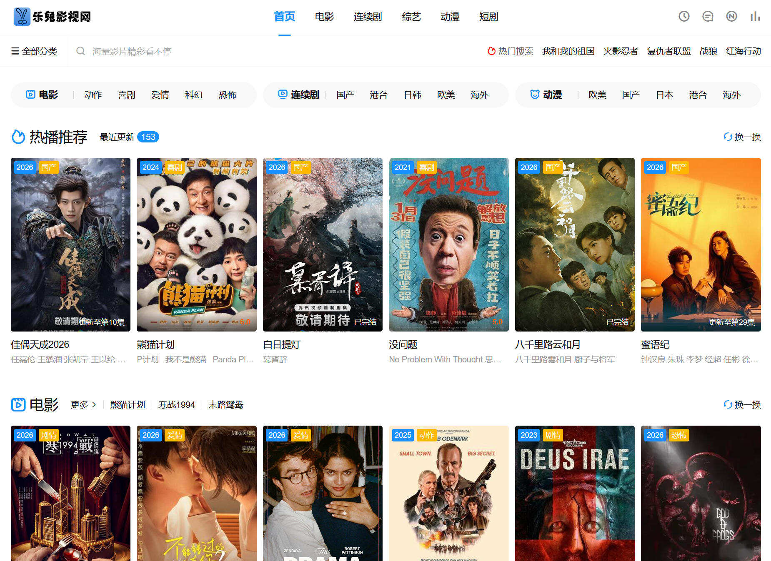Click 熊猫计划 quick link in 电影 header
Screen dimensions: 771x561
pyautogui.click(x=128, y=405)
